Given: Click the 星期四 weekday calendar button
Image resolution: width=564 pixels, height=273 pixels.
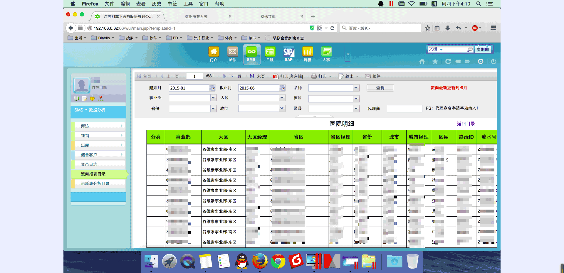Looking at the screenshot, I should click(483, 49).
